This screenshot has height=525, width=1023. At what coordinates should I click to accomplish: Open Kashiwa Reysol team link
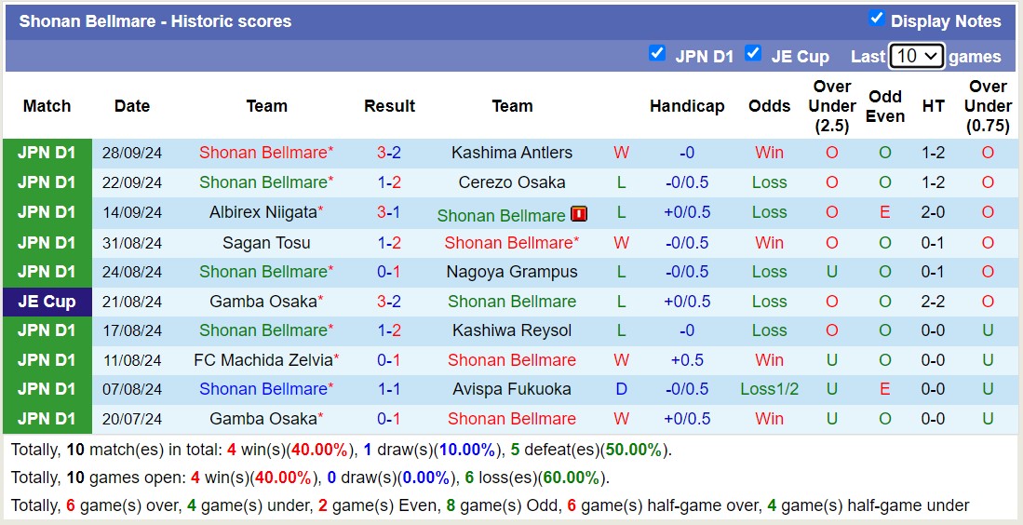pos(512,330)
